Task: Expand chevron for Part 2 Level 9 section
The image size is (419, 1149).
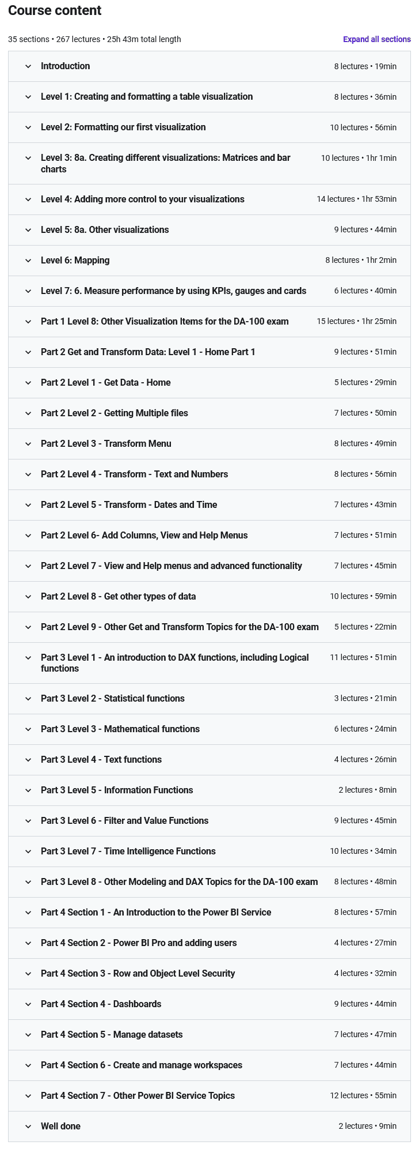Action: tap(28, 627)
